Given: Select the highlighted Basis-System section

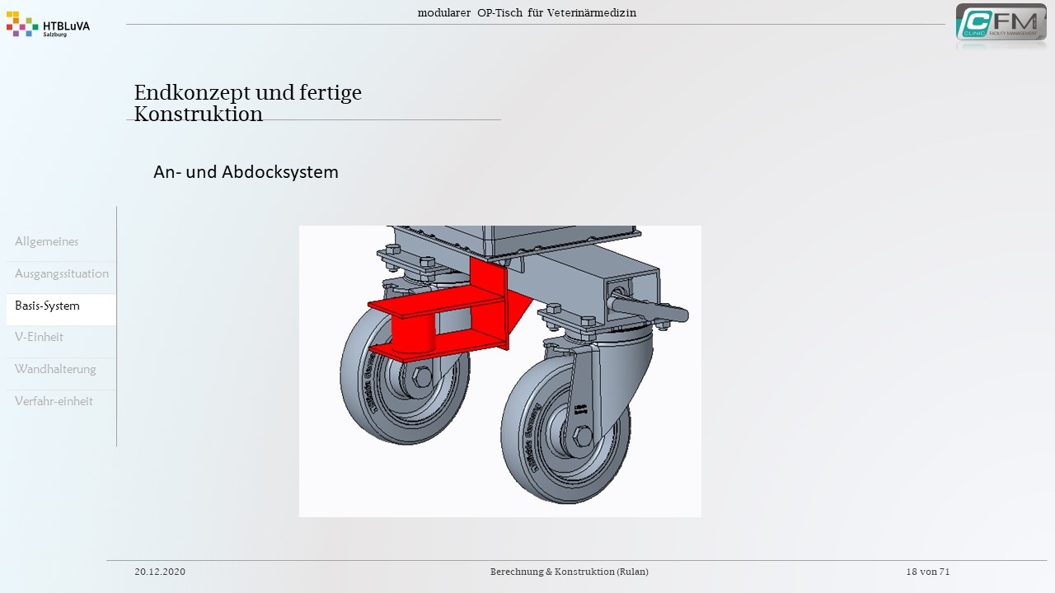Looking at the screenshot, I should (x=48, y=306).
